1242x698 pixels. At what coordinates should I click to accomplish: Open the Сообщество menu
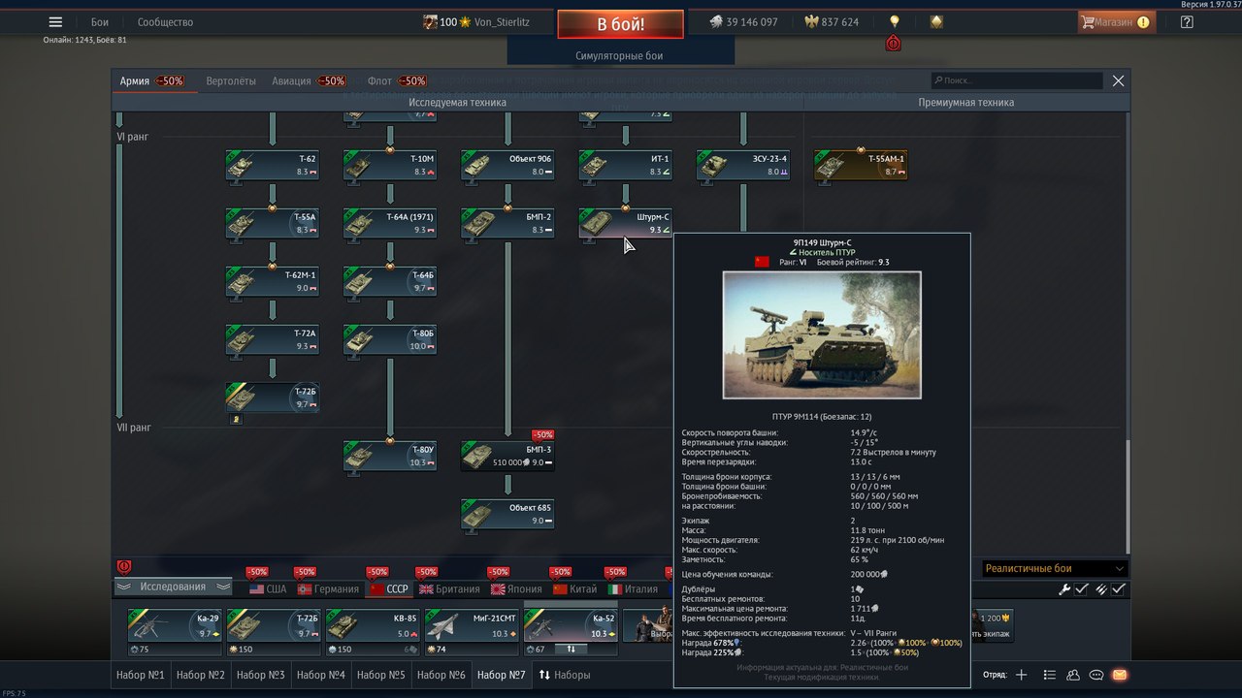pyautogui.click(x=165, y=22)
